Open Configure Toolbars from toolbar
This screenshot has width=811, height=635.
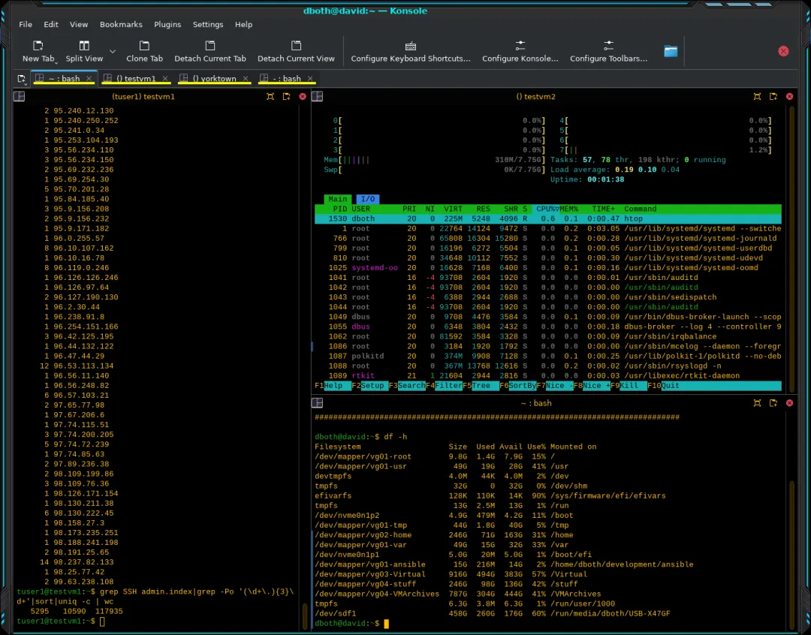click(608, 51)
